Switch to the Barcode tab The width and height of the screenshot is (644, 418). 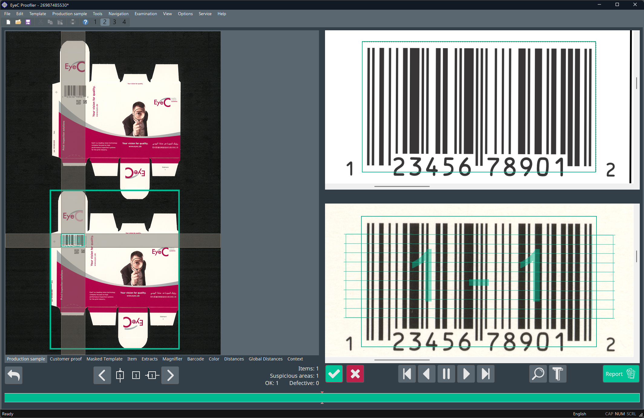click(195, 359)
